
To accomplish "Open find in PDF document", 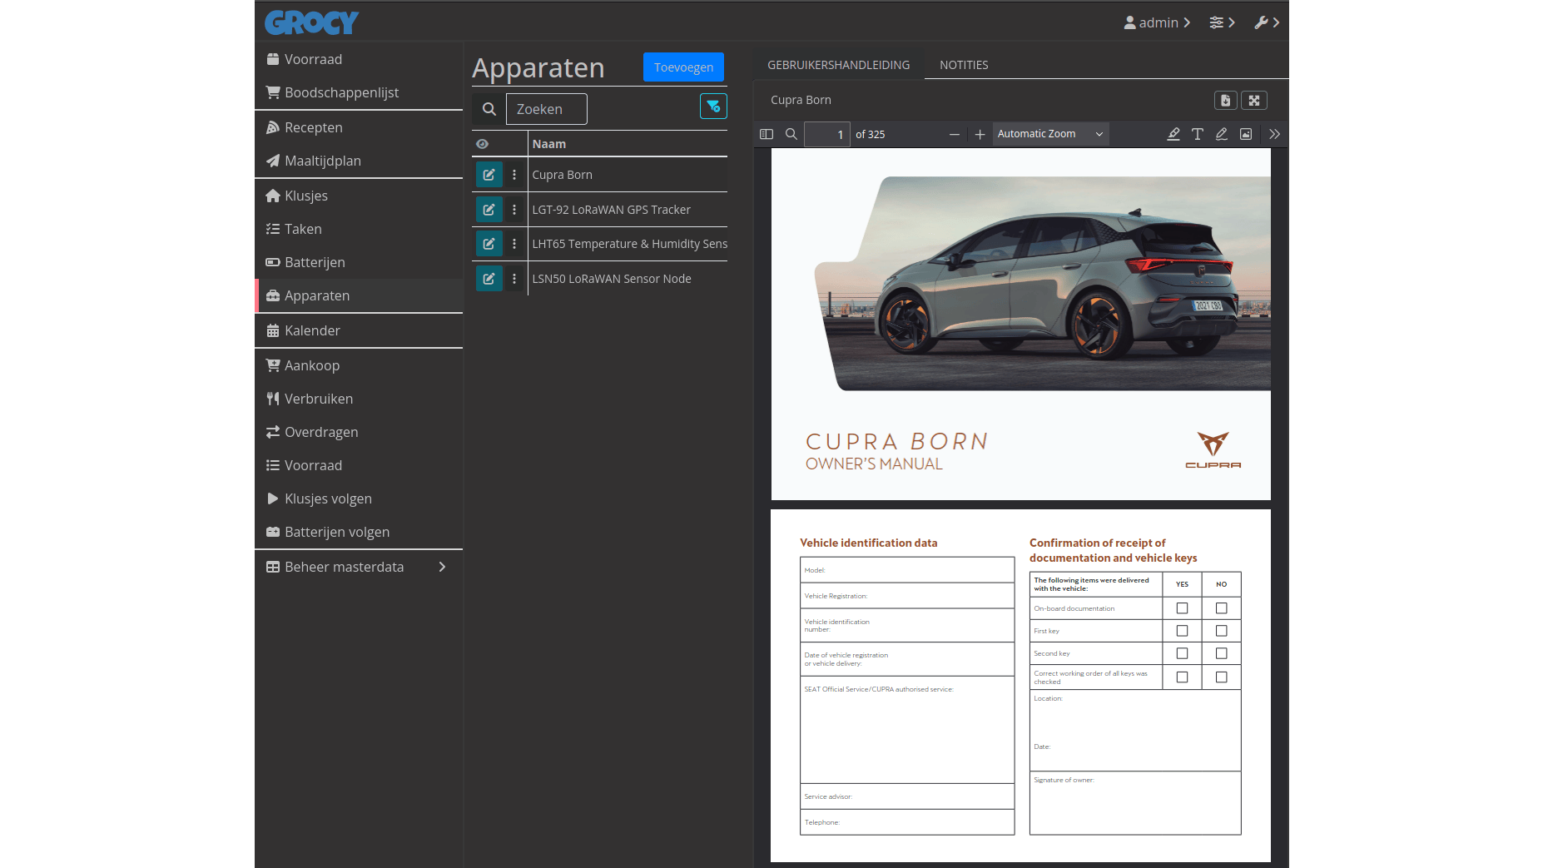I will click(791, 134).
